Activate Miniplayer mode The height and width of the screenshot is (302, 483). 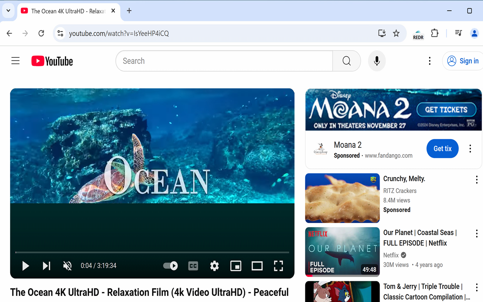tap(236, 266)
